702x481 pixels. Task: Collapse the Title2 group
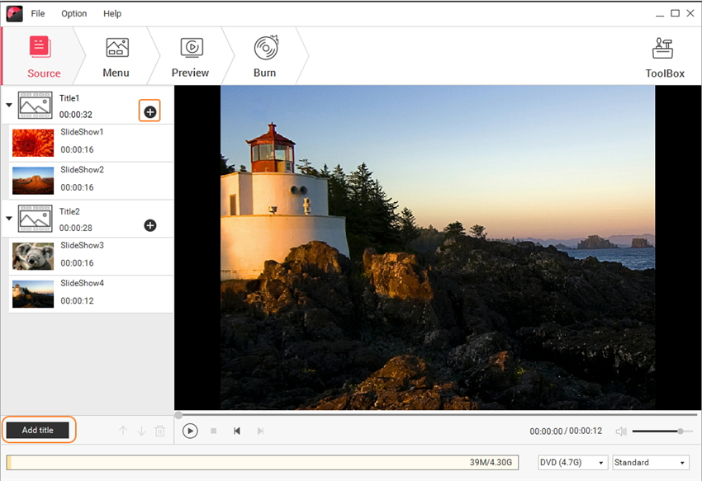tap(9, 219)
